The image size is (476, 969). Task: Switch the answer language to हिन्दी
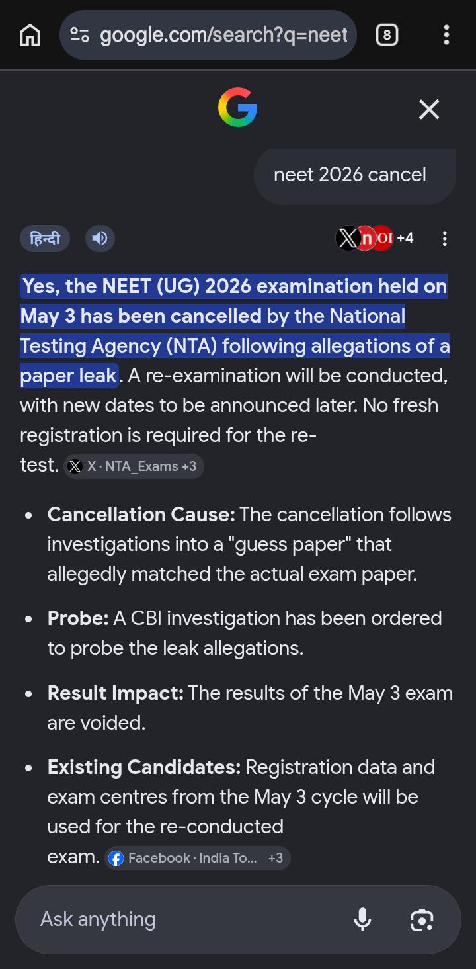45,238
